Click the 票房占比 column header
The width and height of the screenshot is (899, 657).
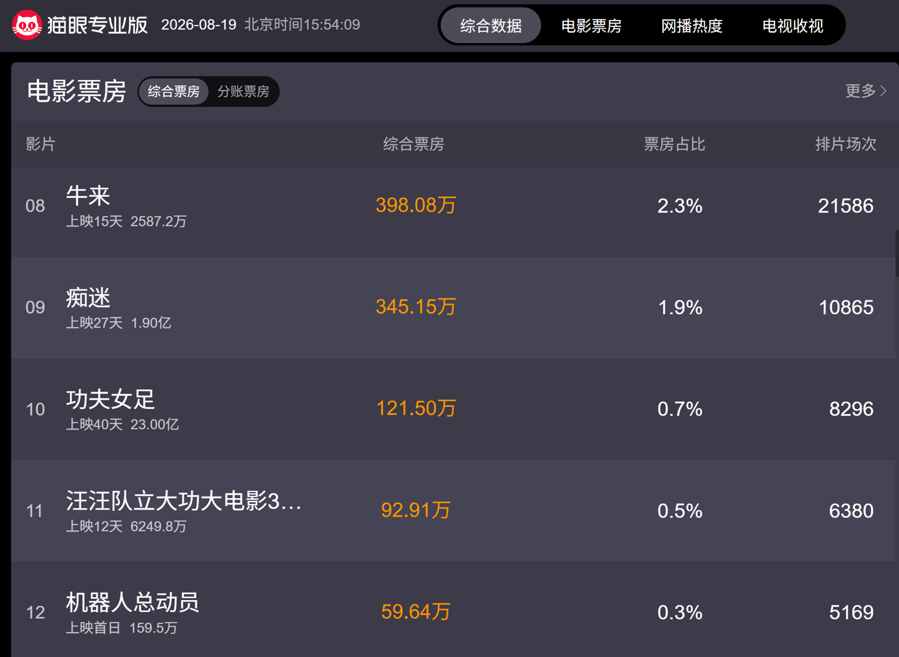click(x=674, y=144)
